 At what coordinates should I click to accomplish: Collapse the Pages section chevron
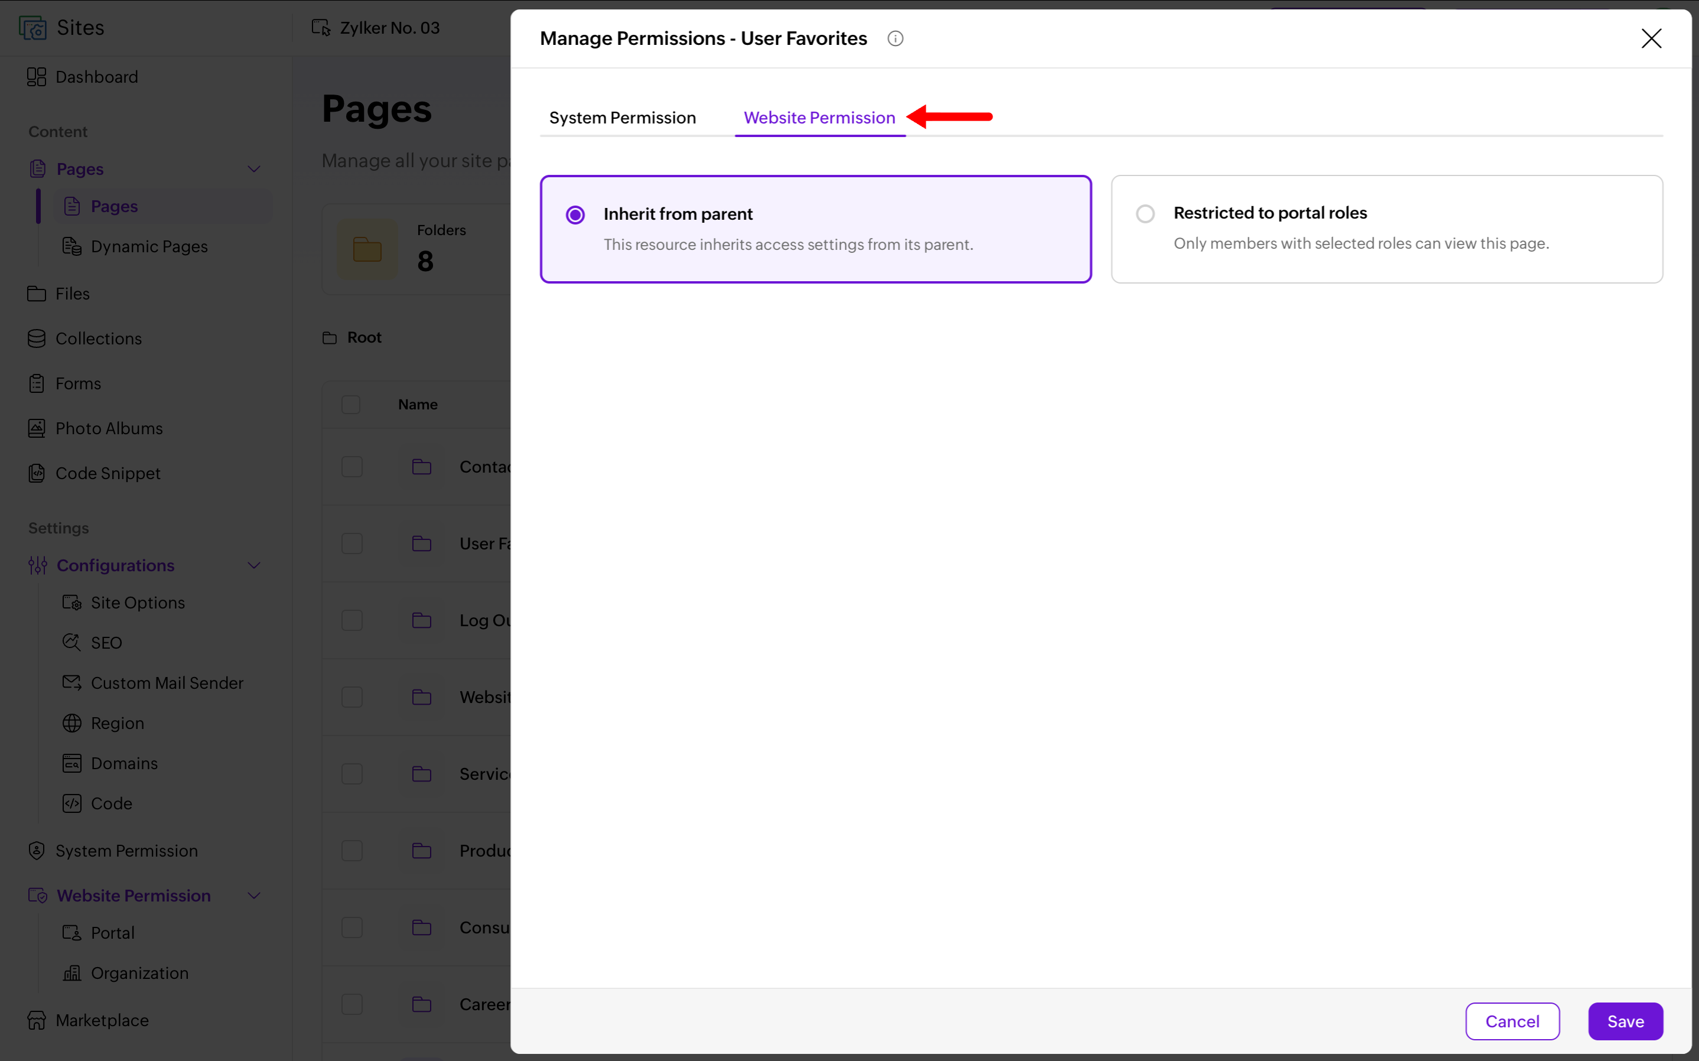pos(254,169)
